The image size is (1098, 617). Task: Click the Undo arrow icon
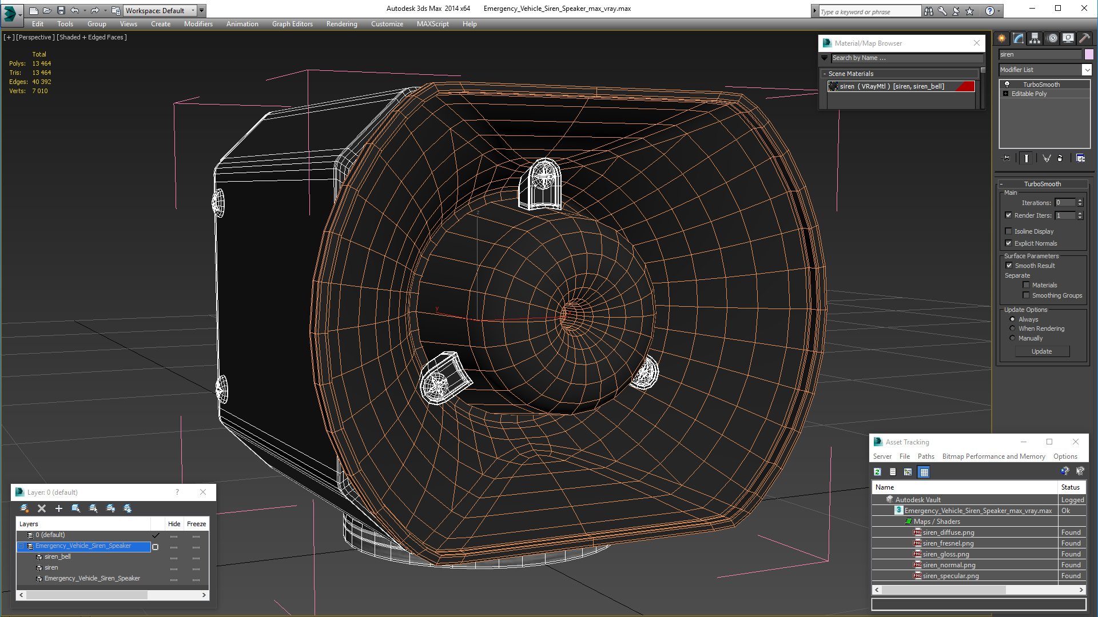click(74, 10)
